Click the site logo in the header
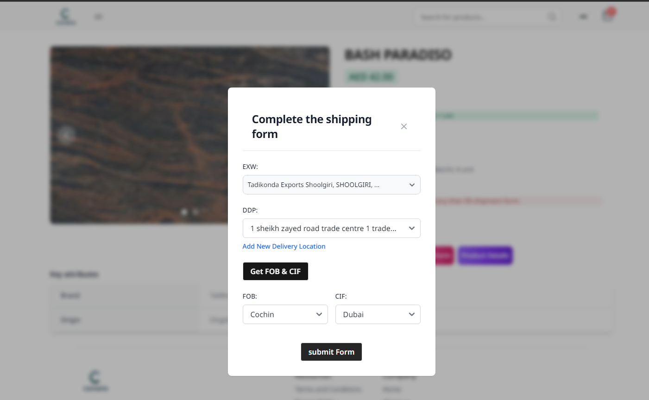The height and width of the screenshot is (400, 649). (66, 16)
